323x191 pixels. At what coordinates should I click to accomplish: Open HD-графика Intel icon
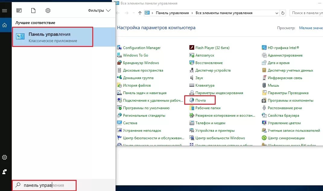(264, 48)
